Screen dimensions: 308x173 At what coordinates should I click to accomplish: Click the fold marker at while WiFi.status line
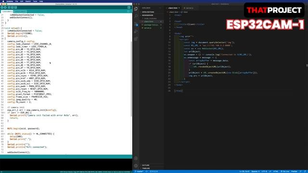tap(4, 134)
